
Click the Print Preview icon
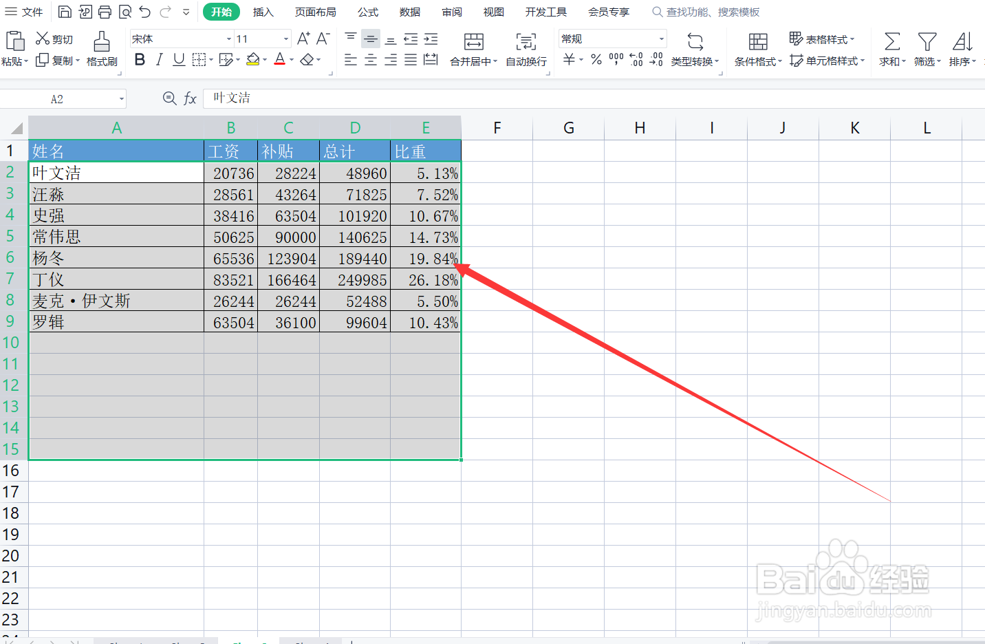point(125,12)
